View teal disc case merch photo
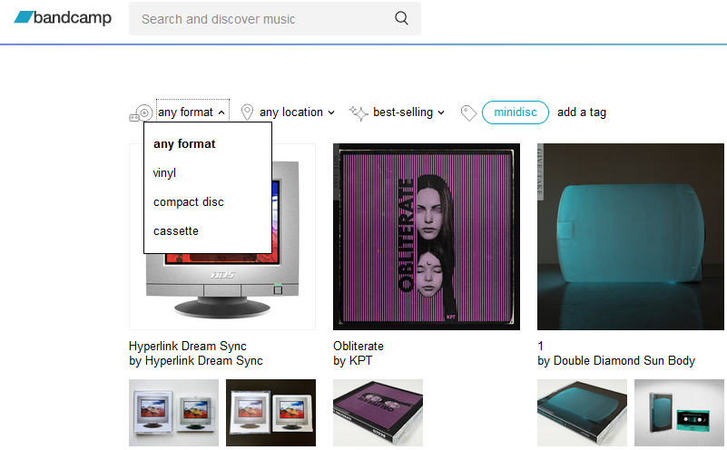The image size is (727, 450). tap(583, 413)
